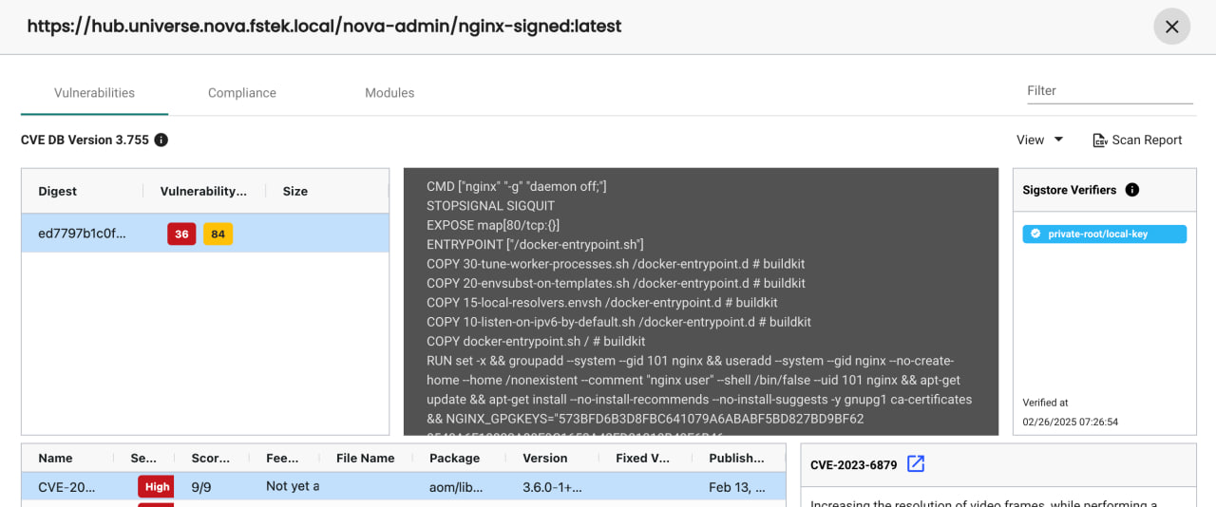This screenshot has height=507, width=1216.
Task: Focus the Filter input field
Action: (1110, 91)
